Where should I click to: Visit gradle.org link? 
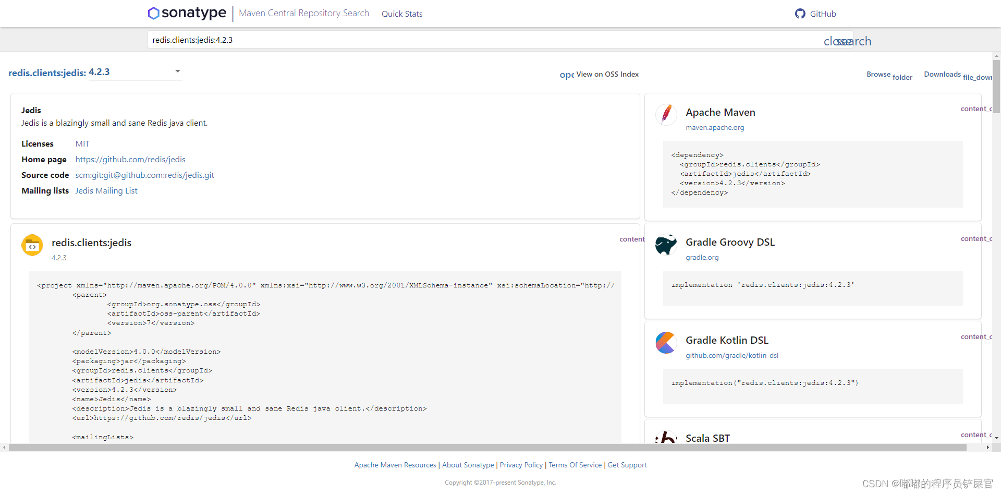point(702,257)
